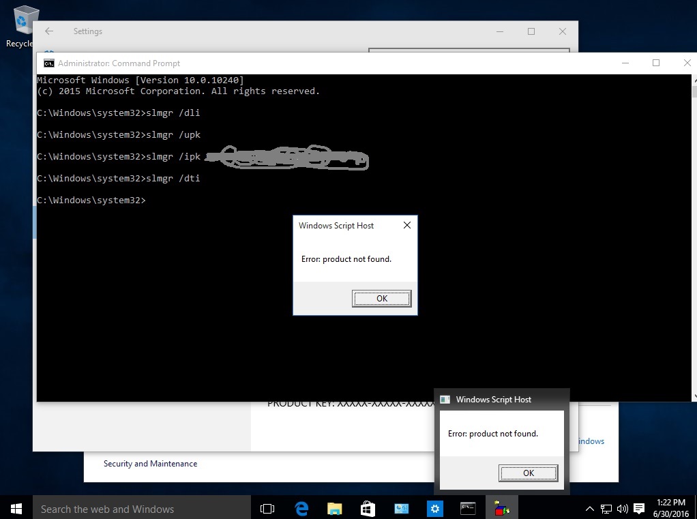Open the Security and Maintenance link

[x=150, y=464]
